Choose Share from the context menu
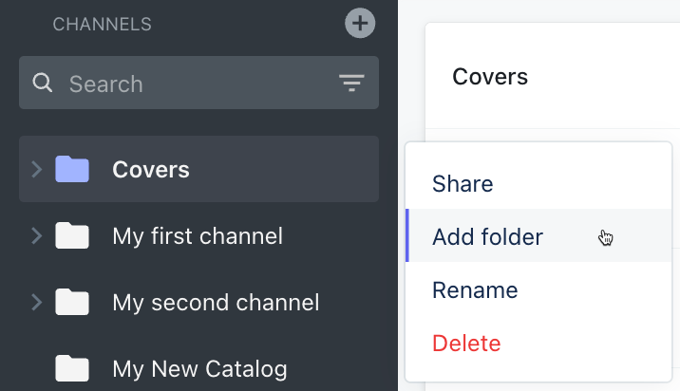The width and height of the screenshot is (680, 391). 463,183
